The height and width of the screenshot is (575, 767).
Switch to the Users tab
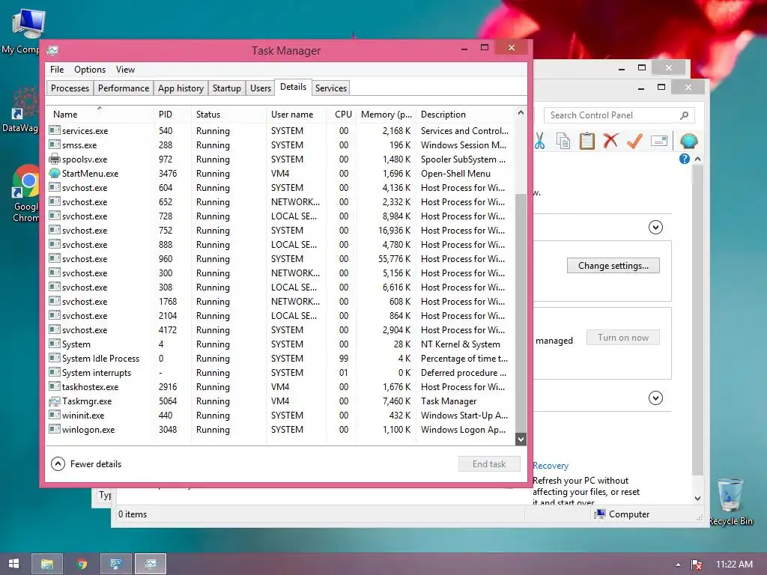[x=260, y=88]
